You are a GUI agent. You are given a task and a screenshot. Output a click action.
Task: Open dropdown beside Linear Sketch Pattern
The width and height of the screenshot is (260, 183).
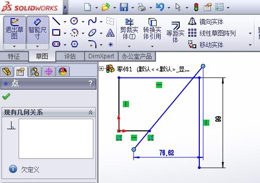tap(250, 33)
